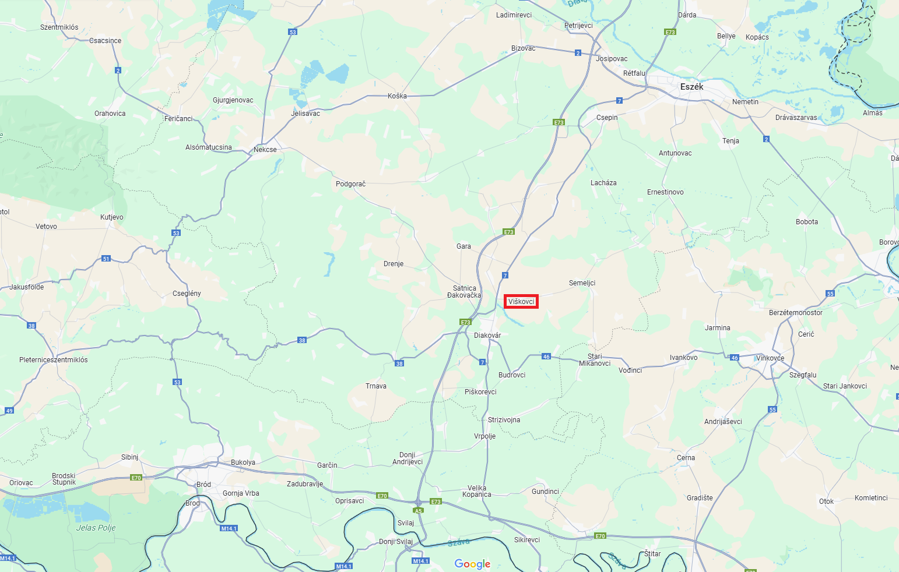Select the Orahovica town label

(x=110, y=114)
